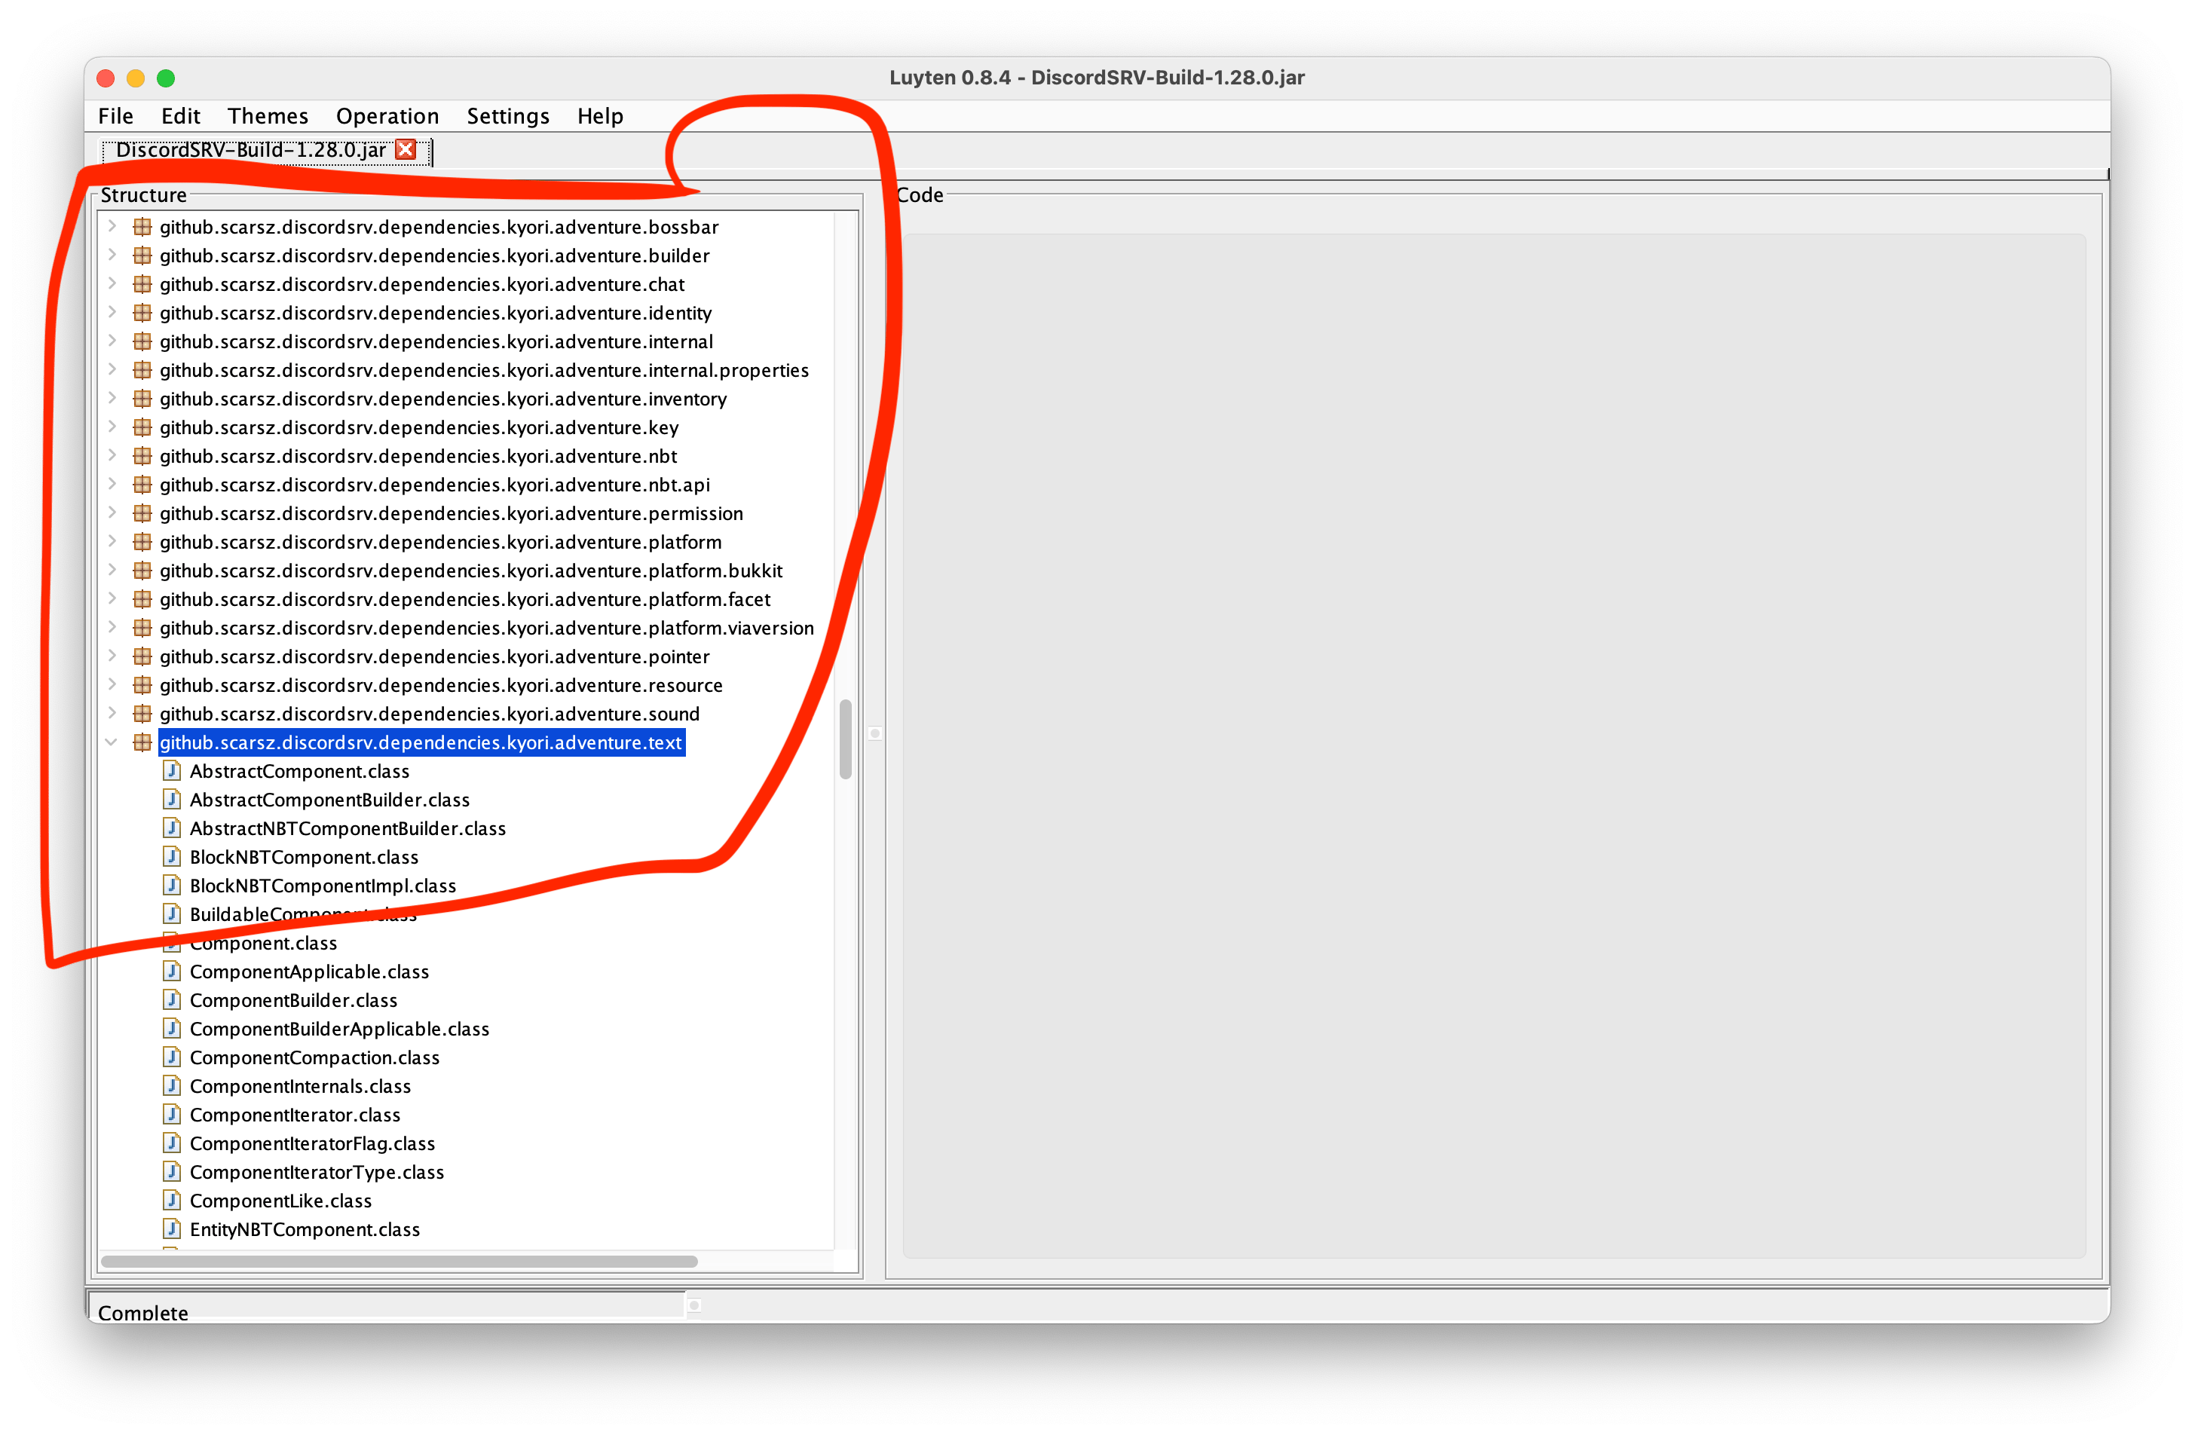Viewport: 2195px width, 1435px height.
Task: Expand the kyori.adventure.bossbar package
Action: coord(112,226)
